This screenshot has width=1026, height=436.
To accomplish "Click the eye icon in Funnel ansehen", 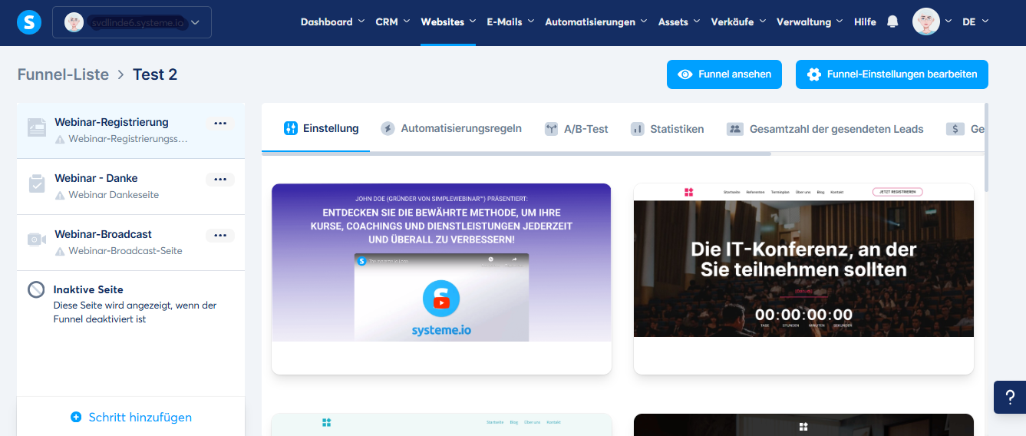I will 685,74.
